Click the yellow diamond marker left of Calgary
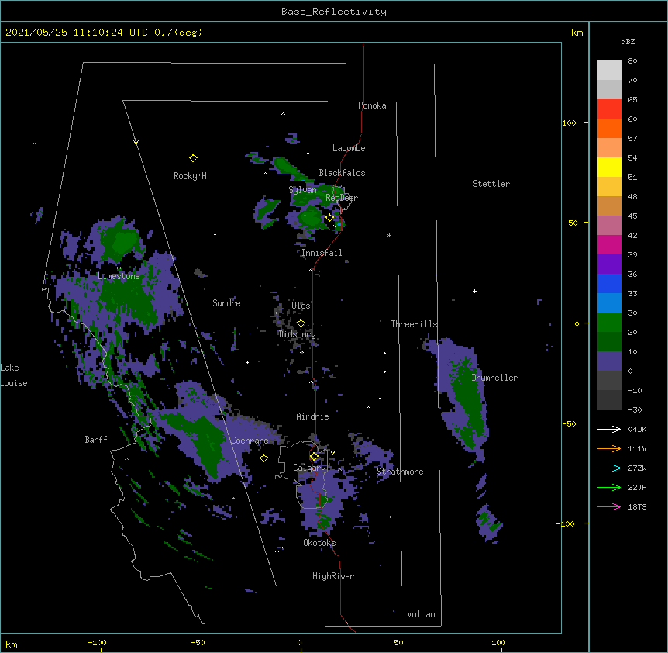The height and width of the screenshot is (653, 668). coord(263,458)
